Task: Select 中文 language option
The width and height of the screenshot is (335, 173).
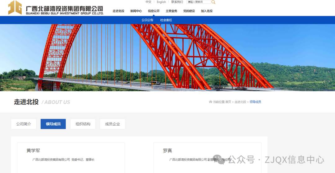Action: point(149,2)
